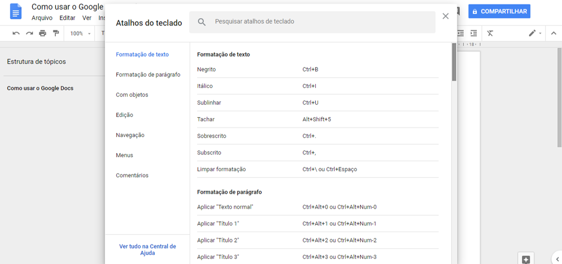Click Aplicar "Título 3" row label
This screenshot has height=264, width=562.
[218, 257]
